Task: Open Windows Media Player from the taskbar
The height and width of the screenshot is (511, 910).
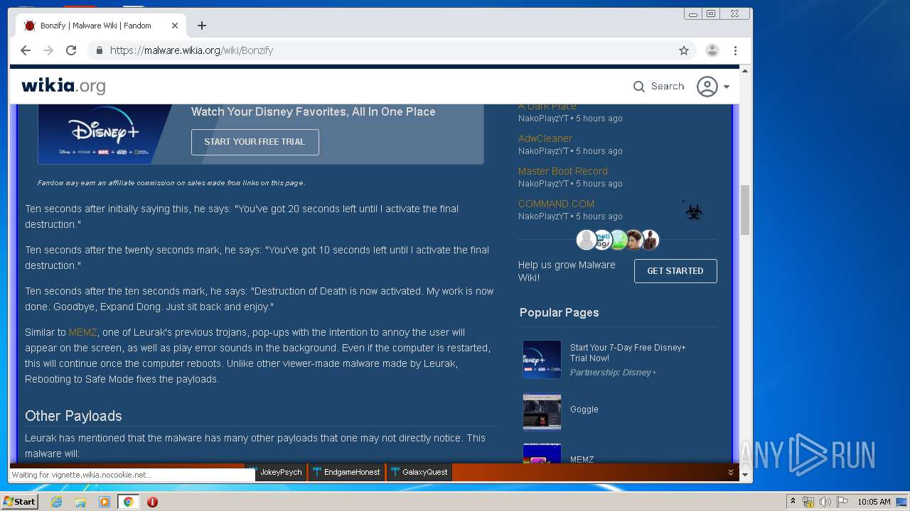Action: (x=105, y=502)
